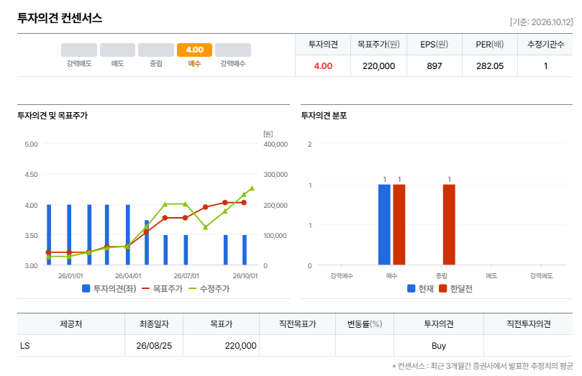The height and width of the screenshot is (376, 582).
Task: Click the 26/10/01 x-axis label
Action: 245,276
